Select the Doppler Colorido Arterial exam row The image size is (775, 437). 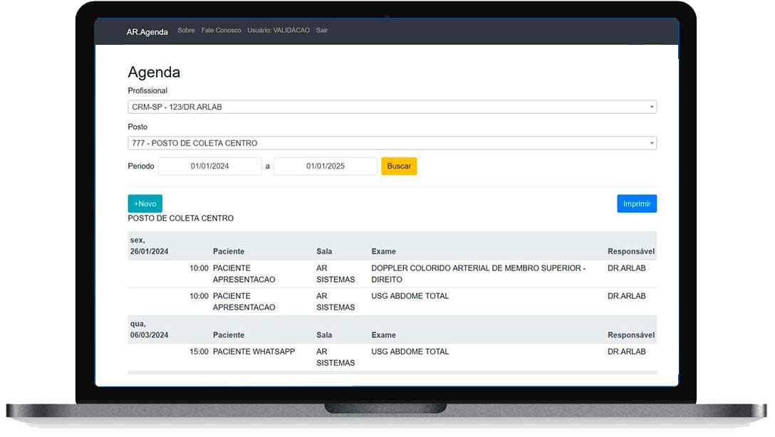pyautogui.click(x=477, y=274)
